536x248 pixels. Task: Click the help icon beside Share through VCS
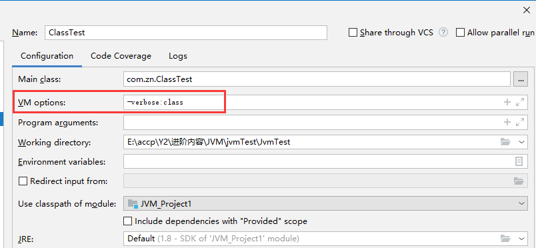coord(443,33)
